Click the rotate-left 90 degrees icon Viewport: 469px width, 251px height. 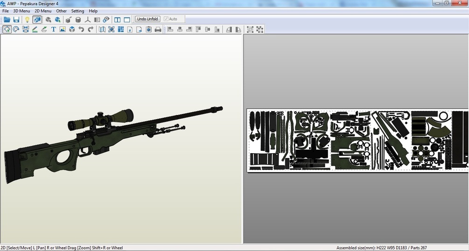point(229,29)
